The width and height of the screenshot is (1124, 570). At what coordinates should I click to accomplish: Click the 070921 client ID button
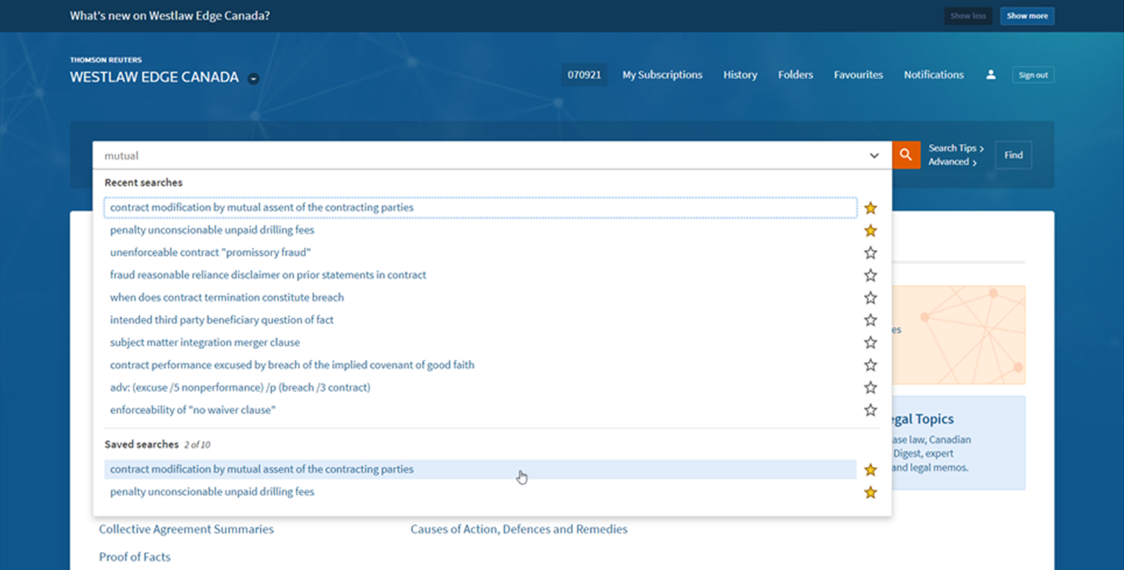(x=584, y=75)
